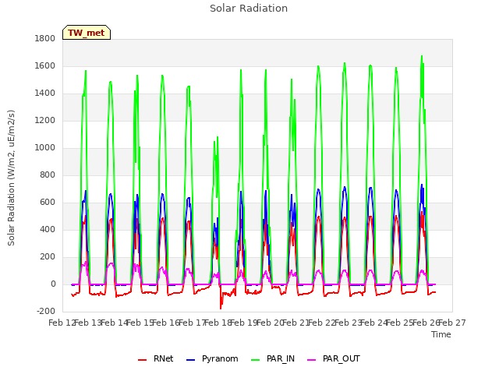Screen dimensions: 499x374
Task: Click the green PAR_IN legend color marker
Action: (256, 360)
